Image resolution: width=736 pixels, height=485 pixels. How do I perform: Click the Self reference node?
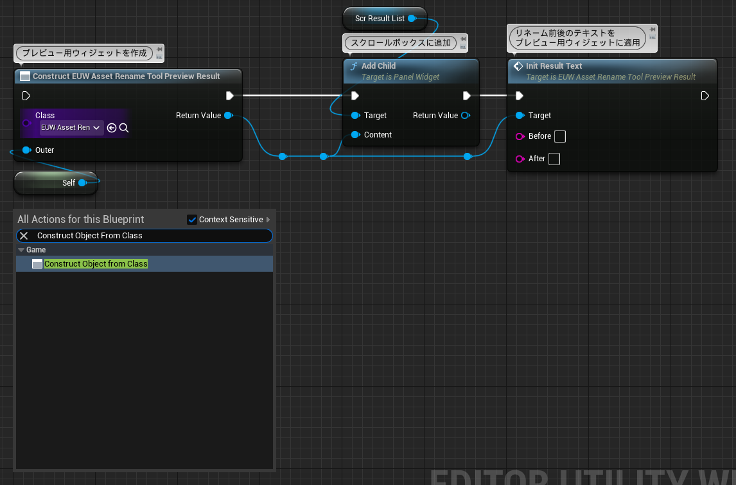(x=57, y=182)
